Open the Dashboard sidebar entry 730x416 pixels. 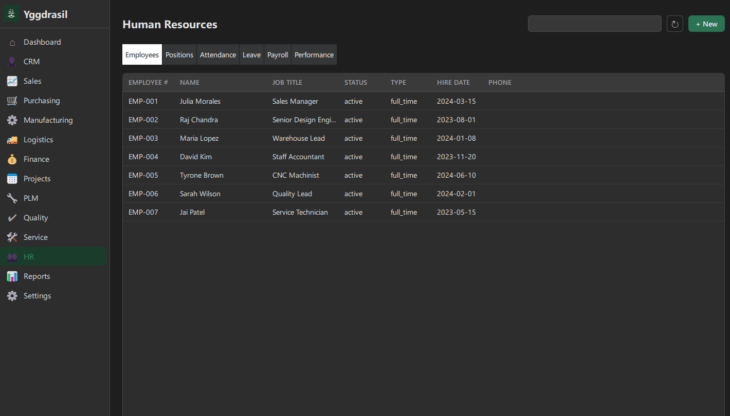(x=42, y=42)
